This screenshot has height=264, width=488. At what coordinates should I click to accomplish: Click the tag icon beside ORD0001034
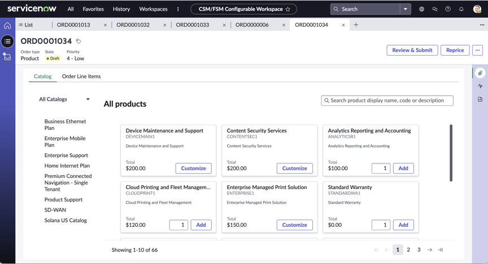click(x=79, y=41)
